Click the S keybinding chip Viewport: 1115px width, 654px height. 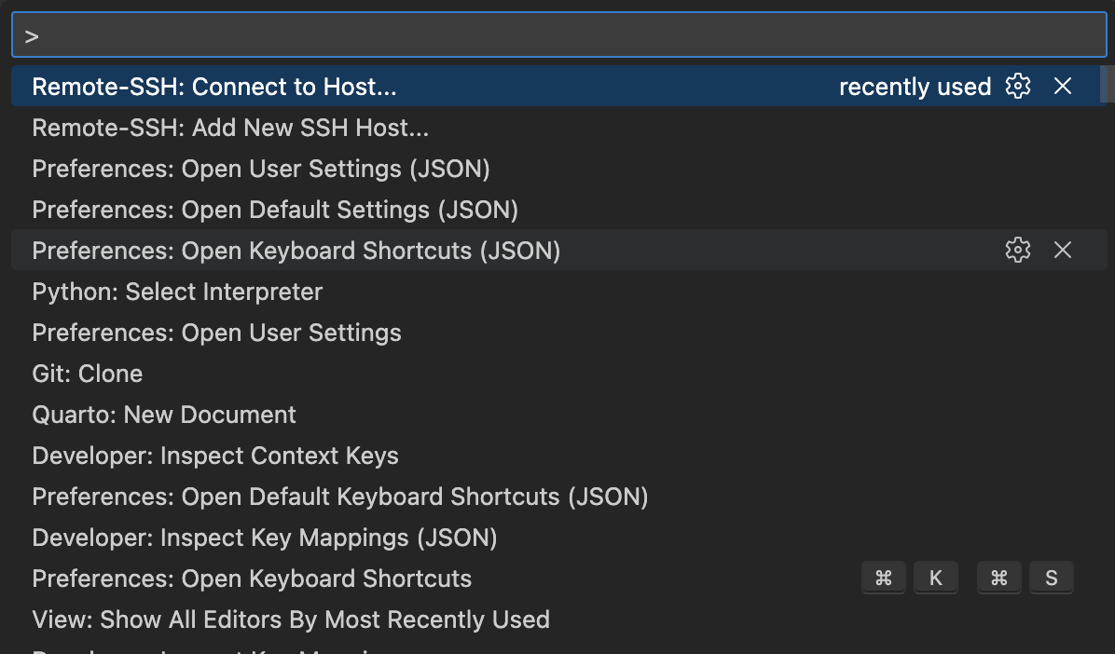pyautogui.click(x=1051, y=578)
